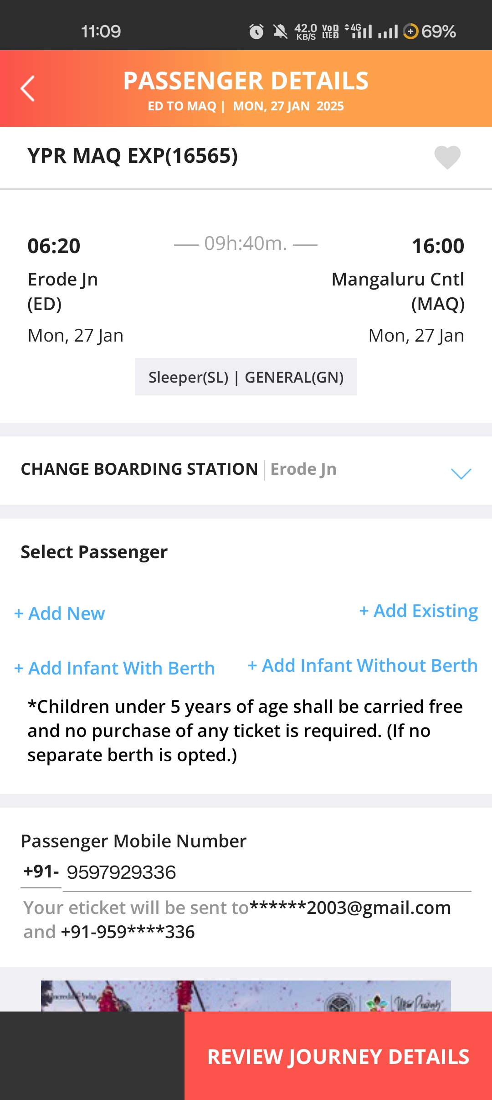492x1100 pixels.
Task: Tap the second SIM signal bars icon
Action: (x=388, y=31)
